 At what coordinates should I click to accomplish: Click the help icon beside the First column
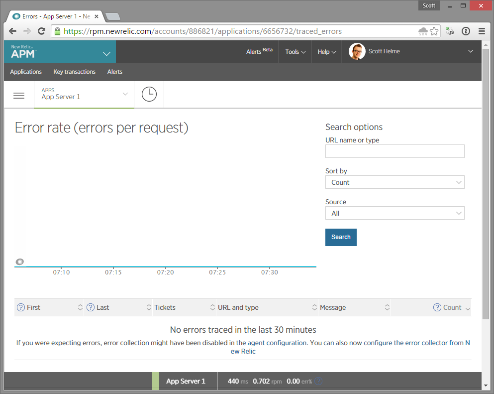pyautogui.click(x=20, y=307)
